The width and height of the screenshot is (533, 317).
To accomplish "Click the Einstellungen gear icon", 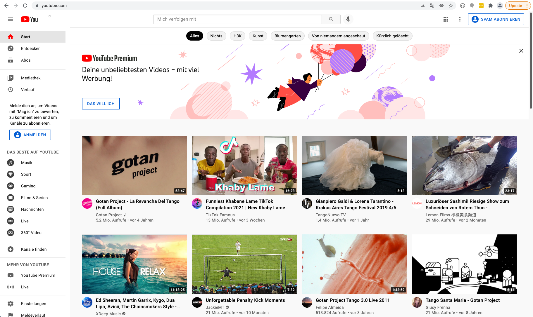I will [11, 304].
